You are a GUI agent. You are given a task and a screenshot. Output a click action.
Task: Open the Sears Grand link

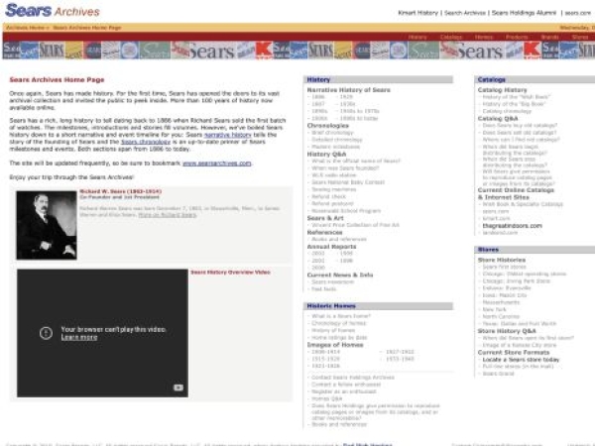click(x=498, y=374)
